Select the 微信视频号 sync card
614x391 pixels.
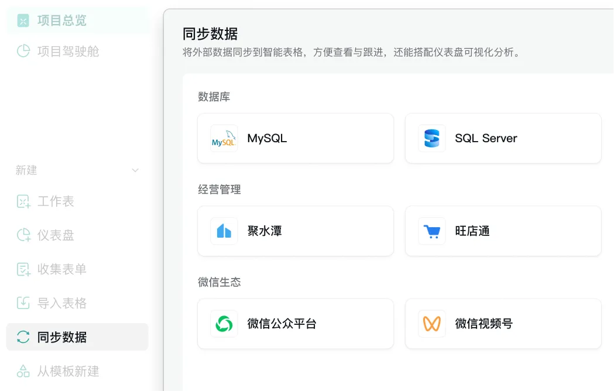pyautogui.click(x=503, y=324)
